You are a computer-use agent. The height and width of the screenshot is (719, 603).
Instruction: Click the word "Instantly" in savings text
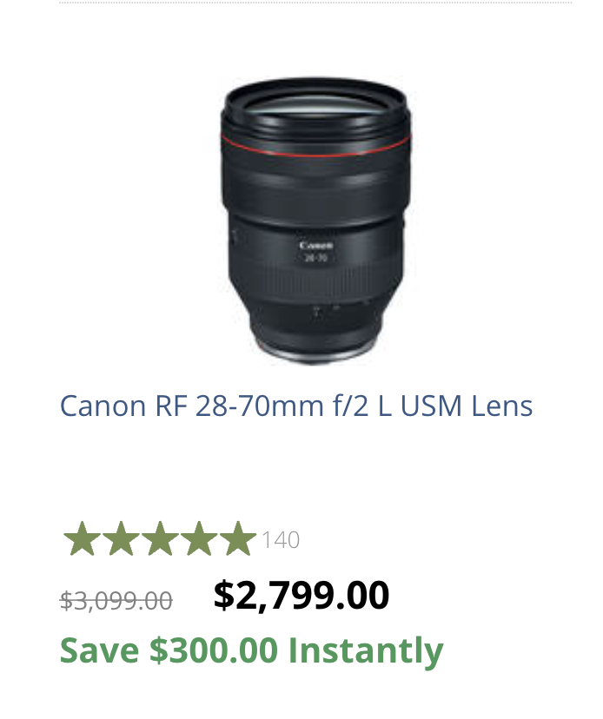[366, 650]
